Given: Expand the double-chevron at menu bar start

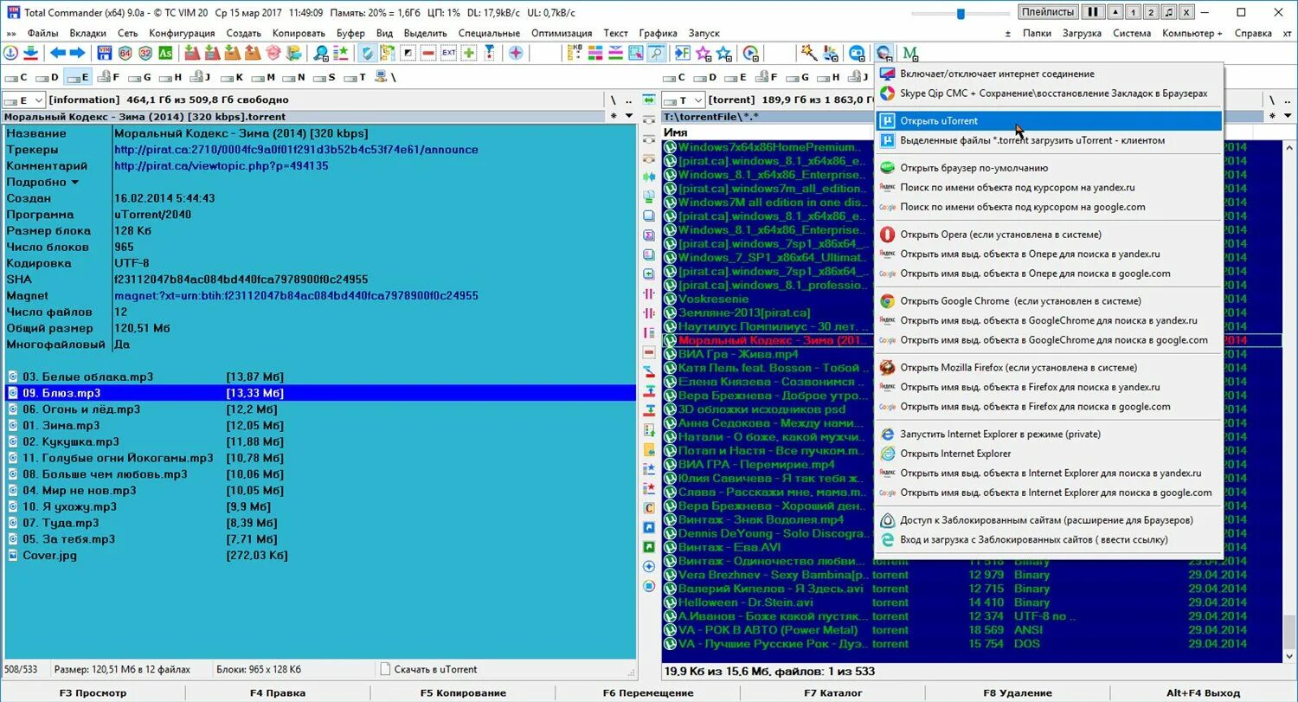Looking at the screenshot, I should [x=11, y=33].
